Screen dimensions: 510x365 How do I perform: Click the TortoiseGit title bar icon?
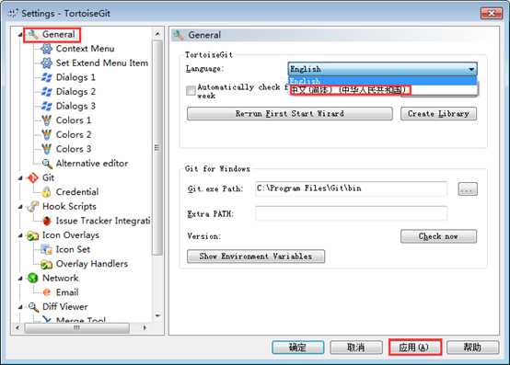[13, 13]
